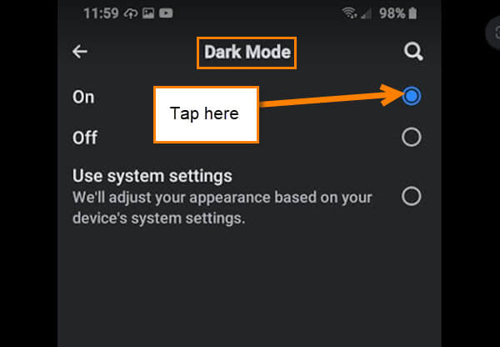Tap the 98% battery percentage text
Image resolution: width=500 pixels, height=347 pixels.
(392, 13)
